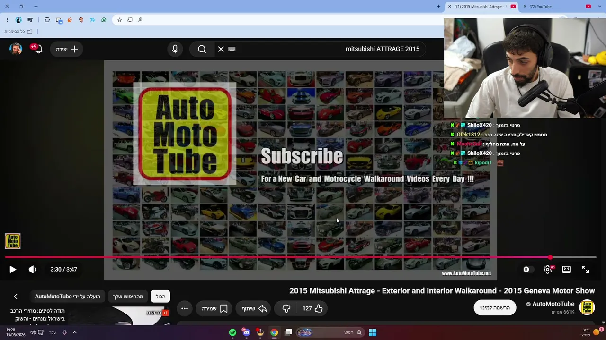The height and width of the screenshot is (340, 606).
Task: Expand more filter chips with the chevron arrow
Action: tap(16, 297)
